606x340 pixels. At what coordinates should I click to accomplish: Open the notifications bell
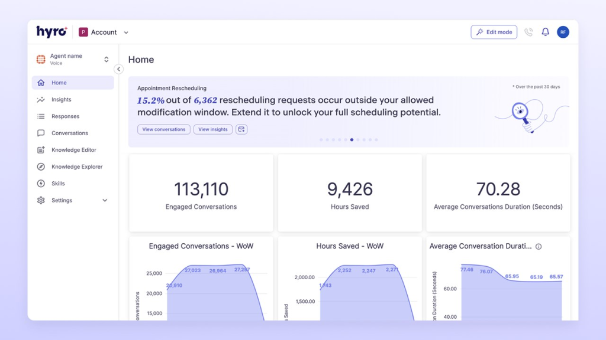(545, 32)
